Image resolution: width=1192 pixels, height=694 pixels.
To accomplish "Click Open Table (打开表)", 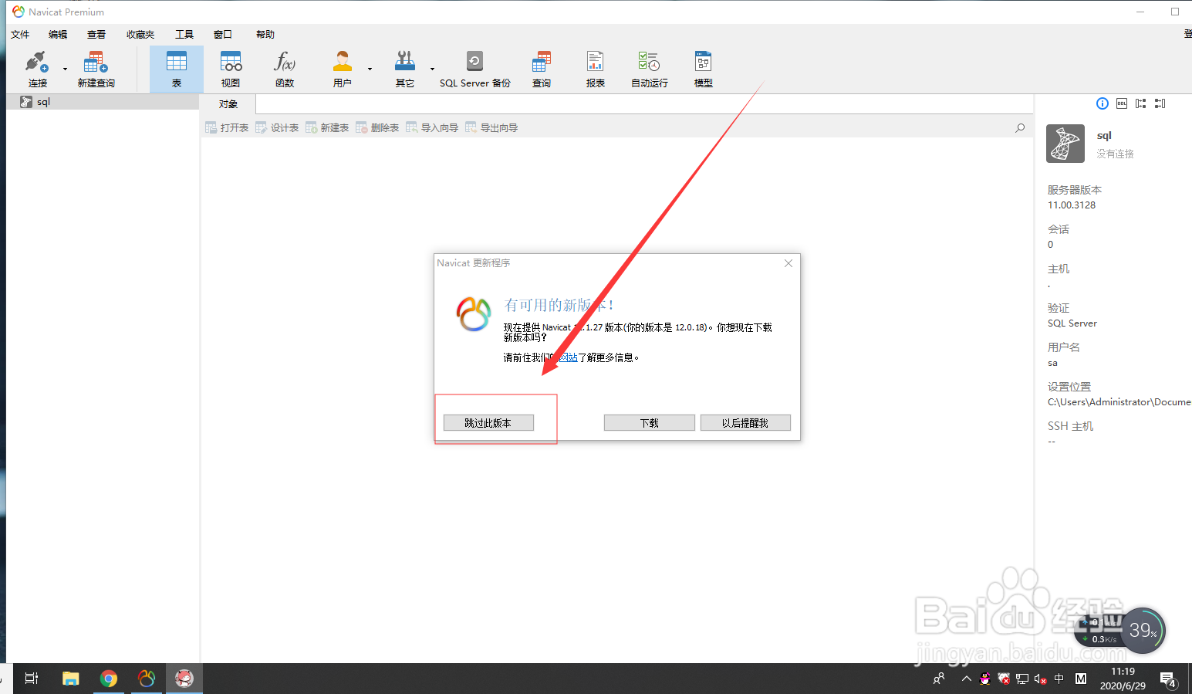I will coord(227,127).
